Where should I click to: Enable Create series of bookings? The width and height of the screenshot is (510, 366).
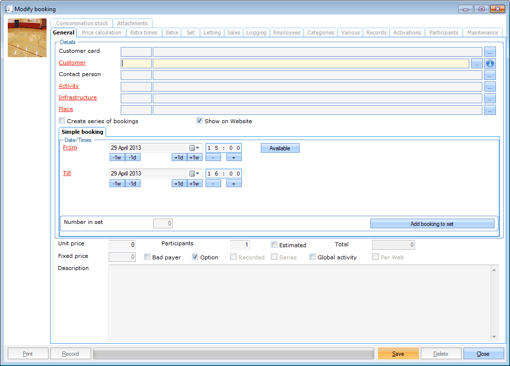(62, 121)
